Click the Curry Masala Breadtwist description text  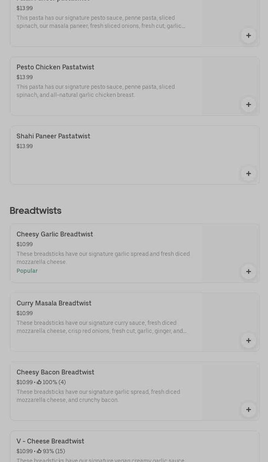pyautogui.click(x=101, y=327)
